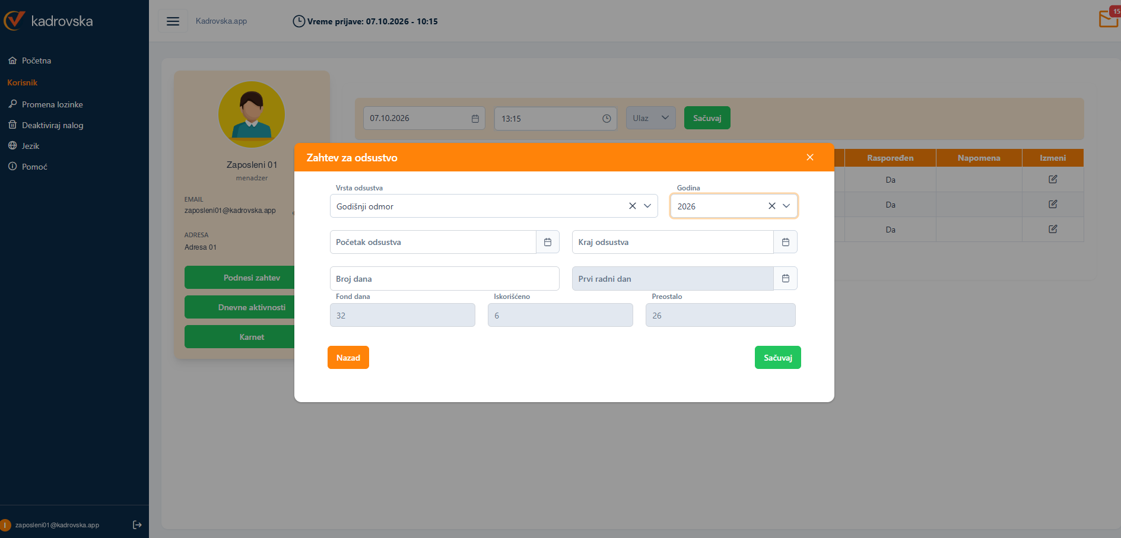The width and height of the screenshot is (1121, 538).
Task: Edit the second table row entry
Action: tap(1053, 204)
